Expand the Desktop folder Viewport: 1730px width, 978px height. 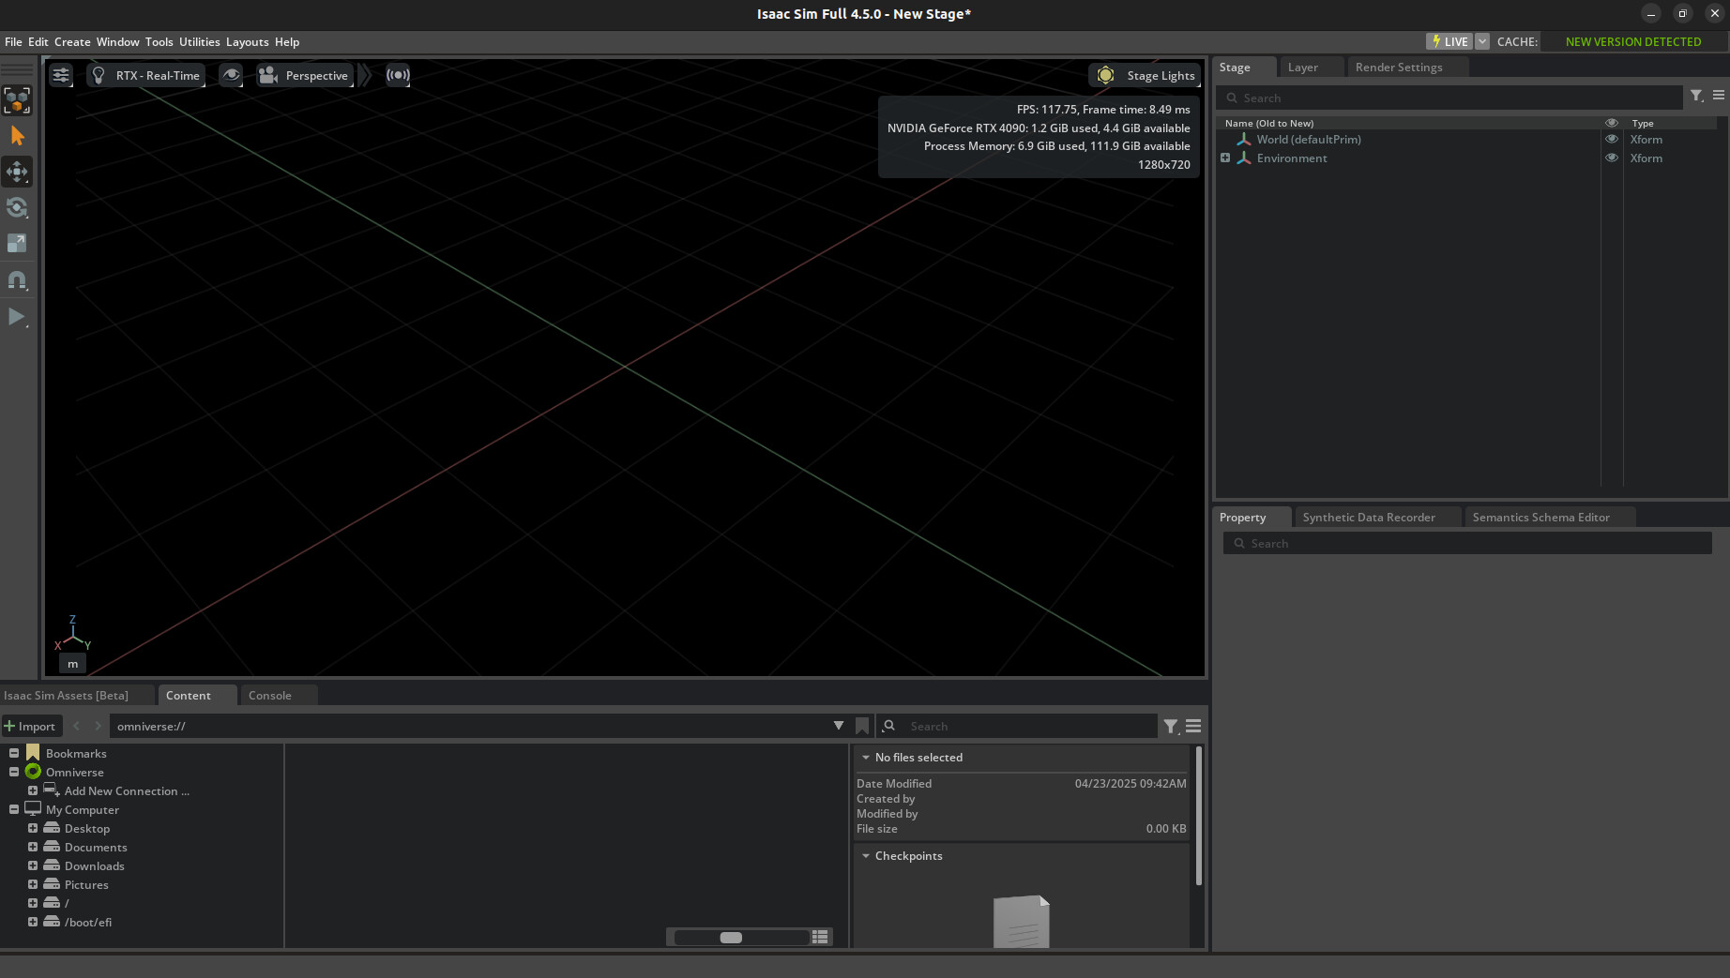pyautogui.click(x=33, y=828)
